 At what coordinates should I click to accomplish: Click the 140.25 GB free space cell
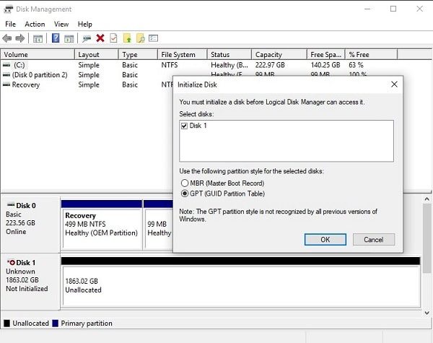325,65
